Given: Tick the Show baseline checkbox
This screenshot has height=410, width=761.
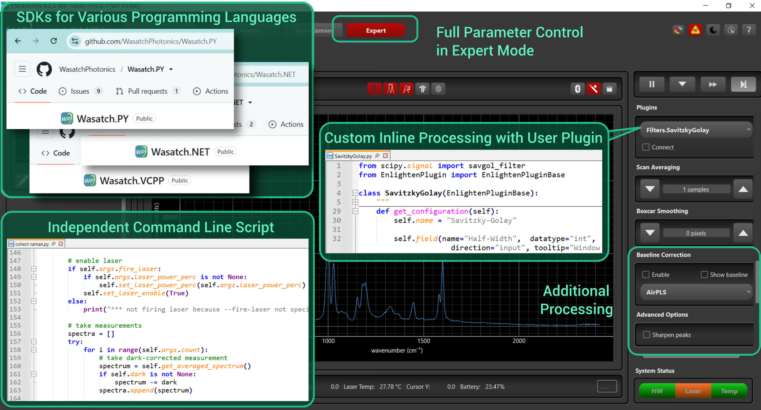Looking at the screenshot, I should [704, 275].
